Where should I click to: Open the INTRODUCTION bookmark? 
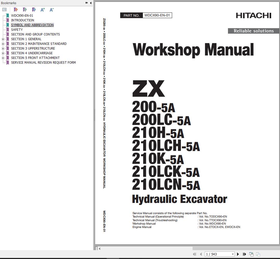pos(23,20)
